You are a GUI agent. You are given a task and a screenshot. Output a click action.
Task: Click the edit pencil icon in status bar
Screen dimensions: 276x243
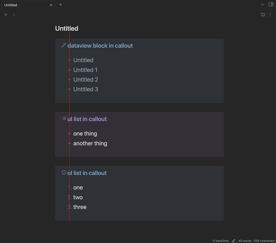click(x=233, y=241)
